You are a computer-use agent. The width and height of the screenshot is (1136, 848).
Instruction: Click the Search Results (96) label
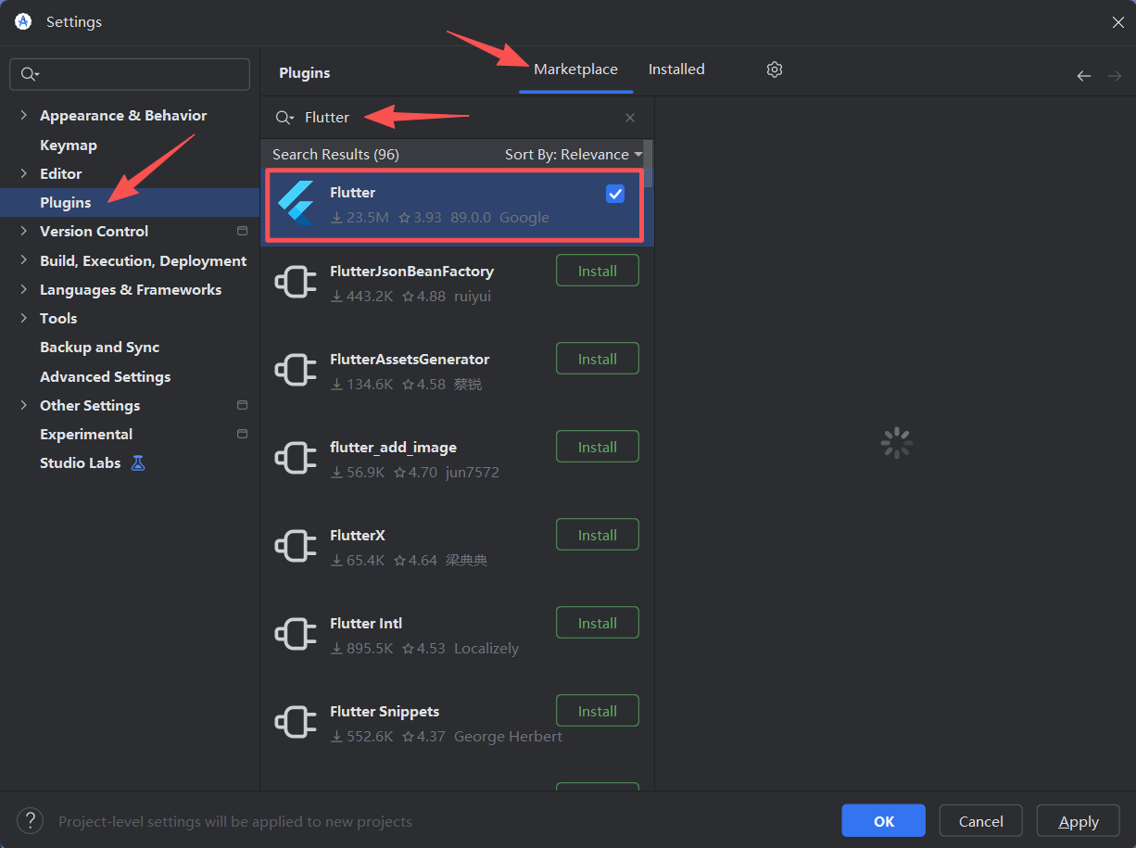[335, 154]
